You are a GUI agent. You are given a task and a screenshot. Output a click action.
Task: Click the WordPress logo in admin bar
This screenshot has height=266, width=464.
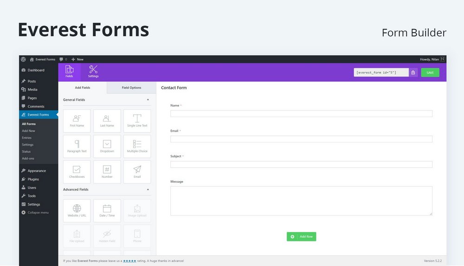click(x=23, y=59)
